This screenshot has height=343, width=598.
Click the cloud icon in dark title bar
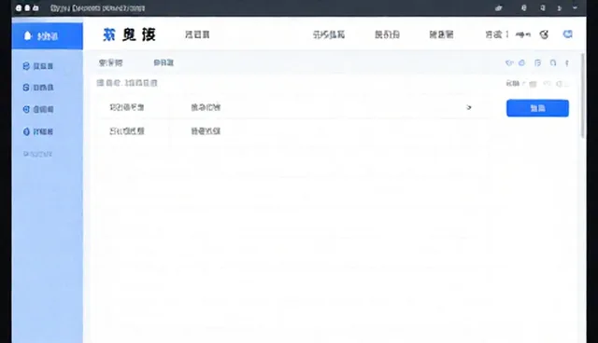498,8
